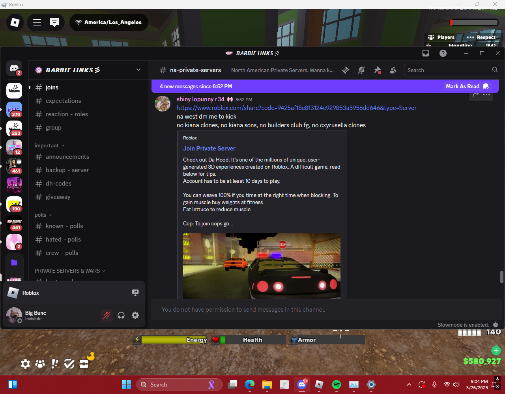Screen dimensions: 505x394
Task: Click the in-game Energy bar
Action: [170, 340]
